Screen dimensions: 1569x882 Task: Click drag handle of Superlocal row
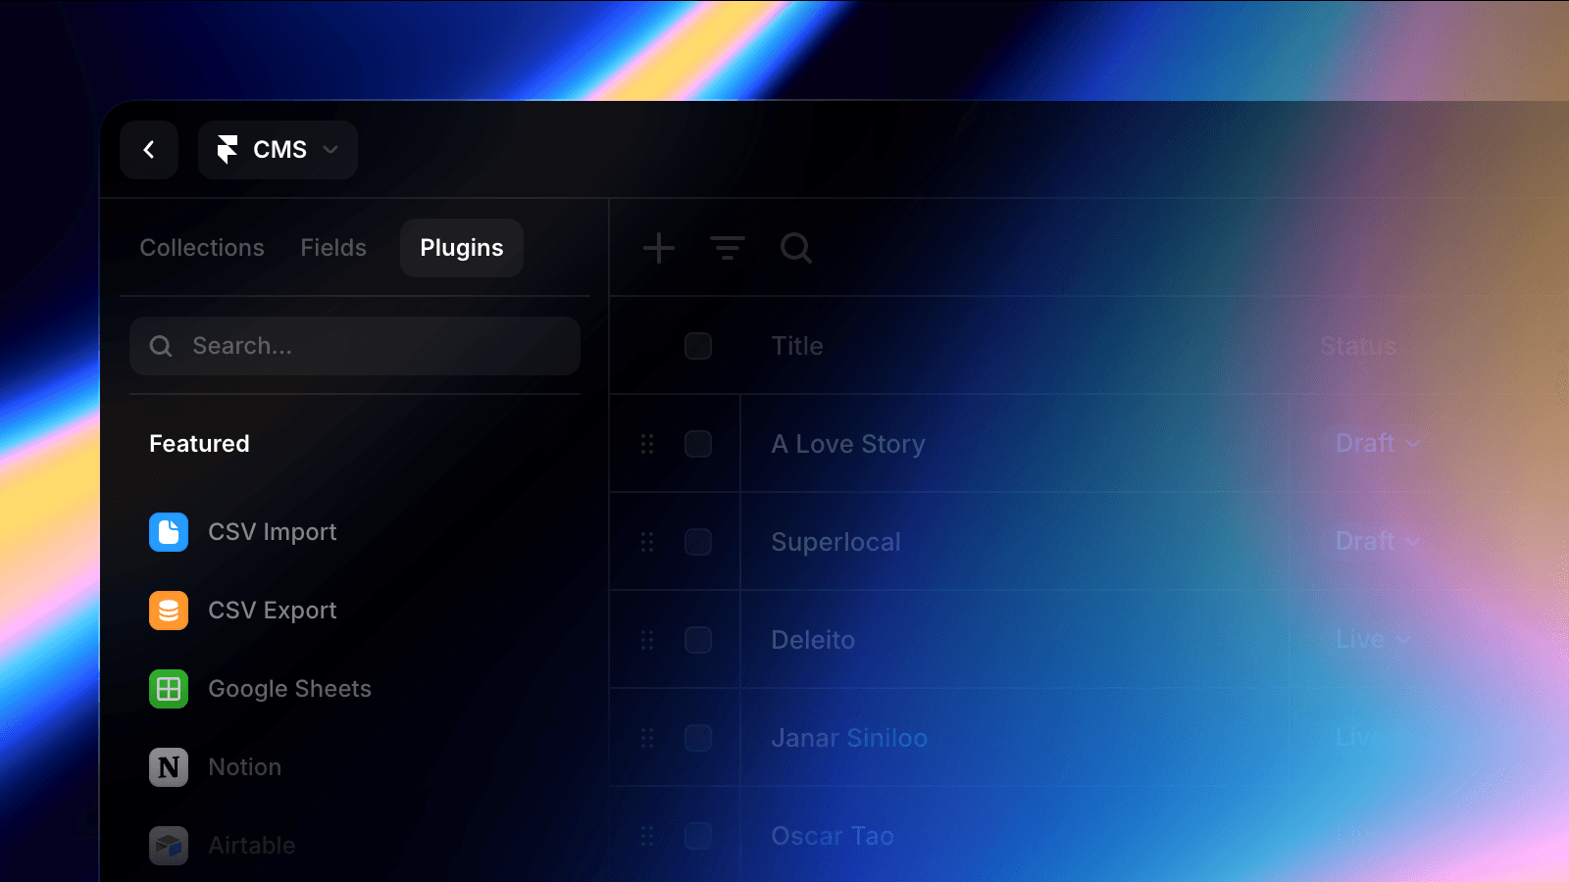[x=647, y=542]
